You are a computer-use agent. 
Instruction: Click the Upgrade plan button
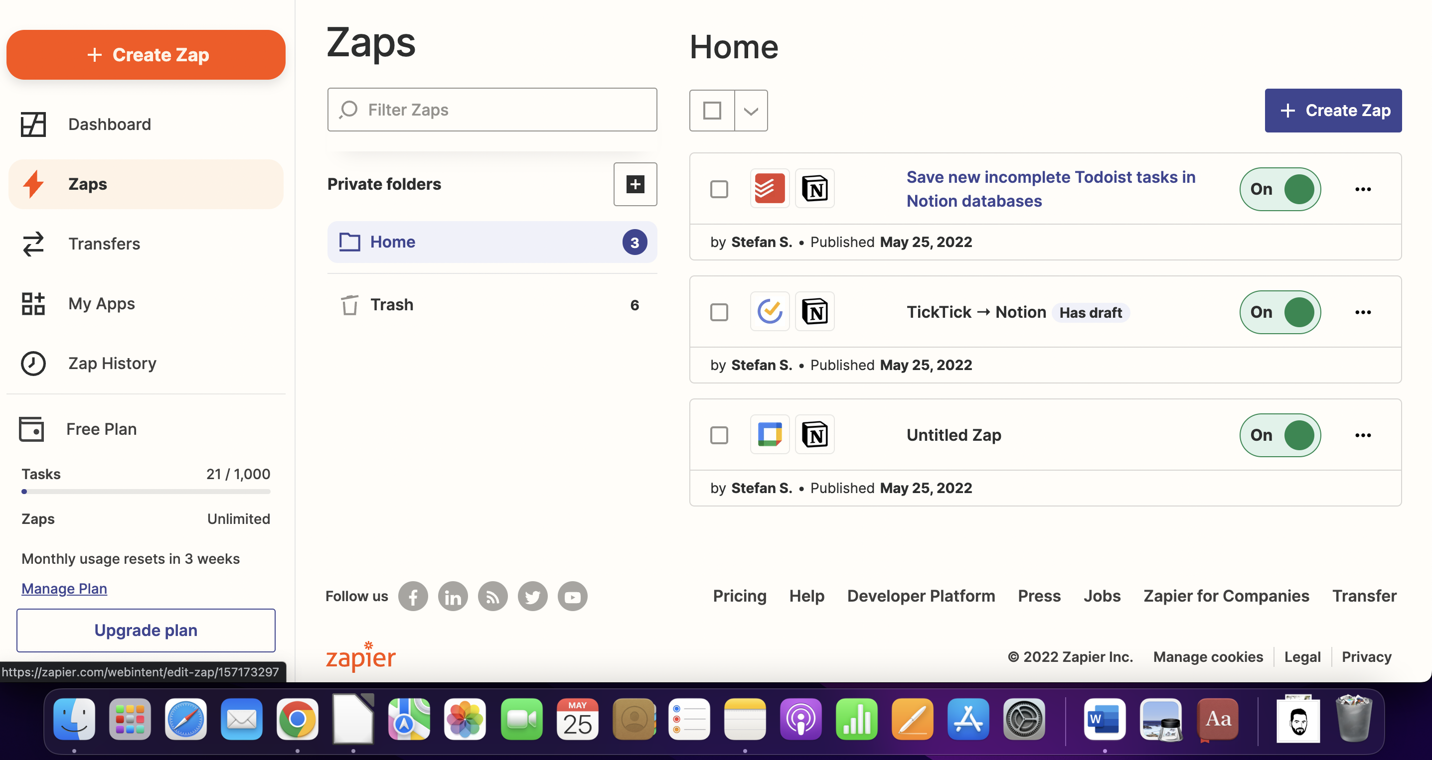(146, 631)
